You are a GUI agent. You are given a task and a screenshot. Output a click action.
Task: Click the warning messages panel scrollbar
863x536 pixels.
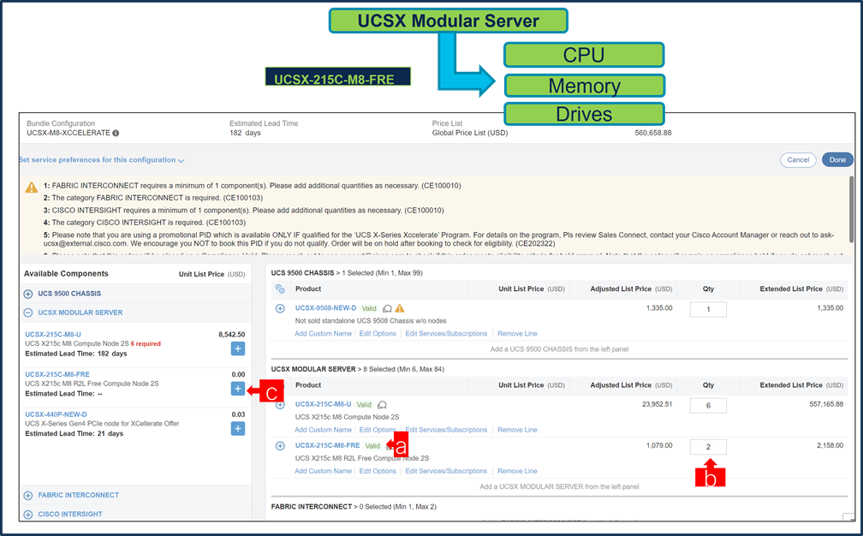(852, 210)
